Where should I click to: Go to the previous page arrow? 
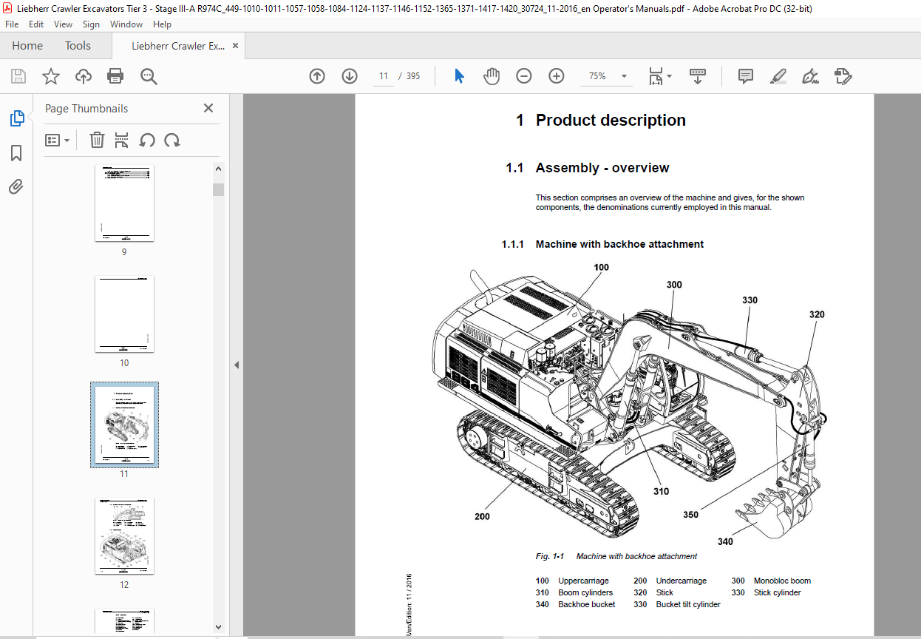(x=317, y=76)
